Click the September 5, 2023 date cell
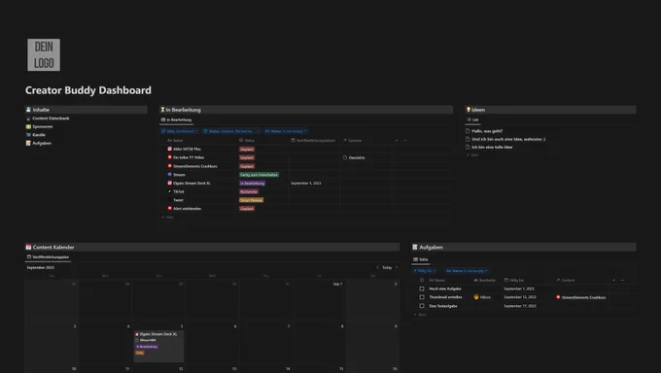This screenshot has width=661, height=373. tap(306, 184)
